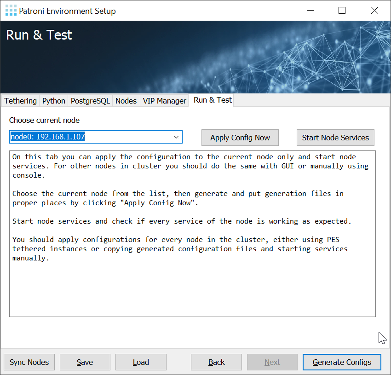Select the Nodes tab
The image size is (391, 375).
[126, 101]
